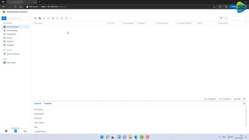Open File Explorer from the taskbar

click(130, 137)
